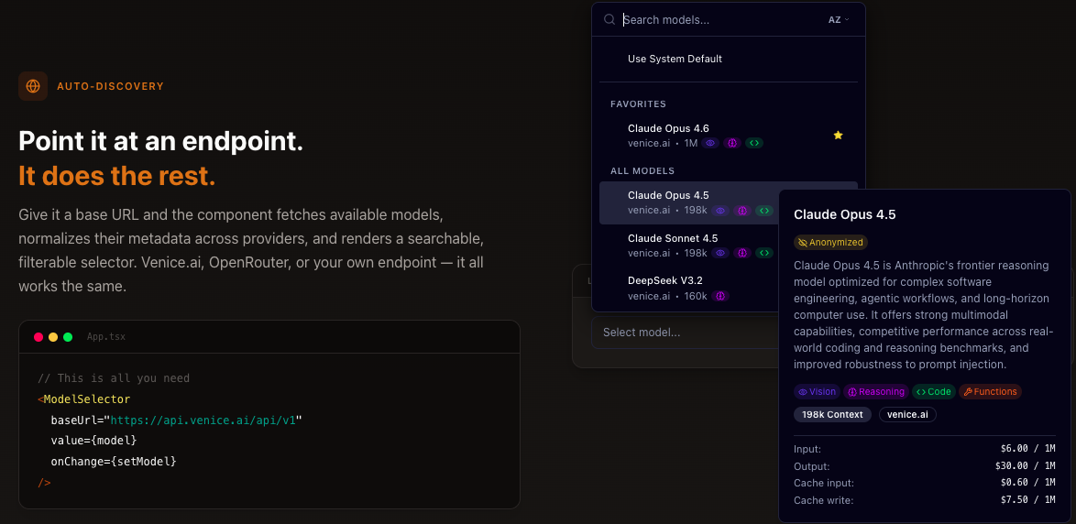This screenshot has height=524, width=1076.
Task: Click the vision eye badge on Claude Opus 4.5 row
Action: 720,211
